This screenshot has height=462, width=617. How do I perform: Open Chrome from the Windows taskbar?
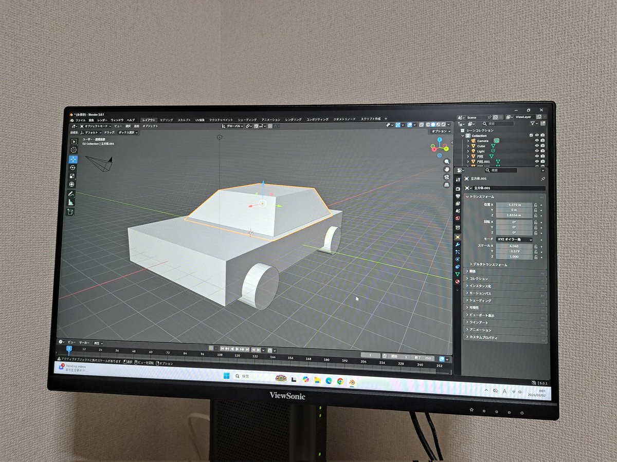pyautogui.click(x=340, y=381)
